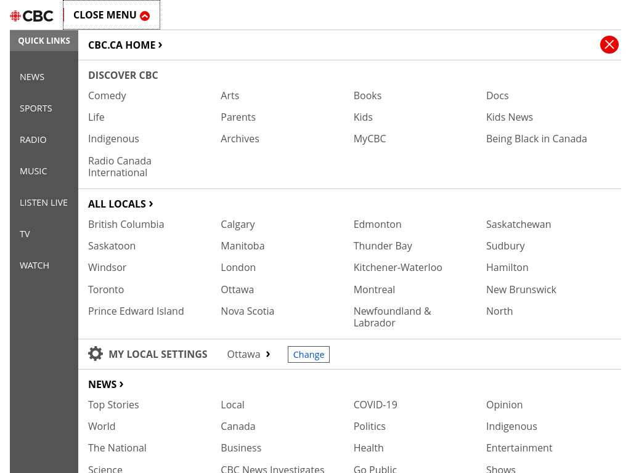Open Newfoundland & Labrador local link
The height and width of the screenshot is (473, 631).
click(393, 317)
